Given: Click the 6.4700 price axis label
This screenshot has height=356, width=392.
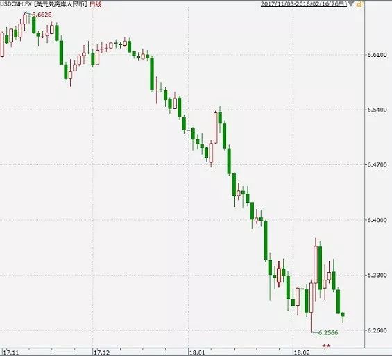Looking at the screenshot, I should [377, 164].
